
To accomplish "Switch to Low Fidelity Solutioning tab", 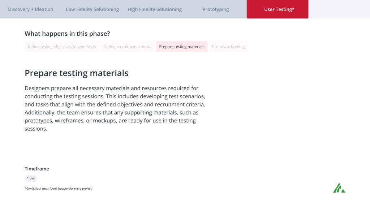I will [x=92, y=9].
